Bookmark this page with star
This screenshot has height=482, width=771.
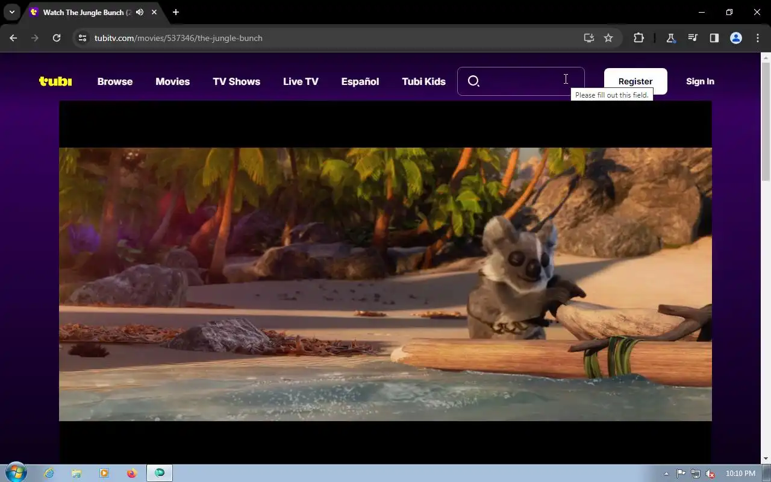608,38
